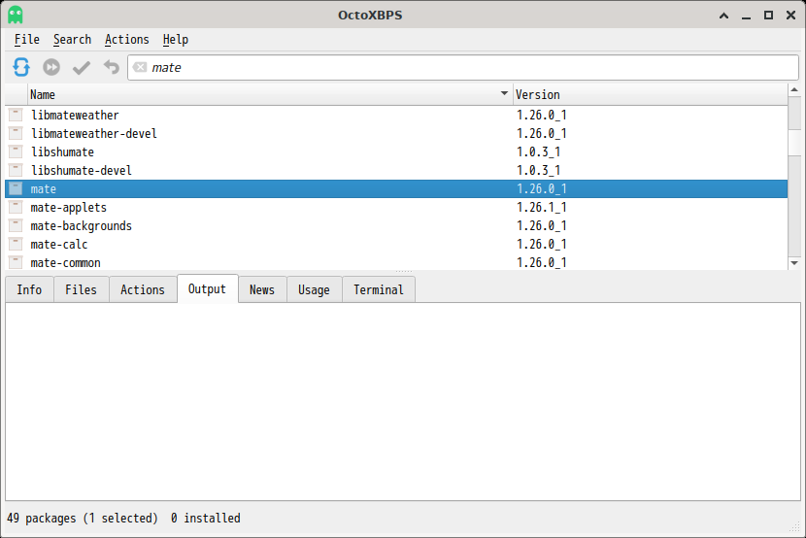Click the sync database refresh icon
Viewport: 806px width, 538px height.
point(21,67)
